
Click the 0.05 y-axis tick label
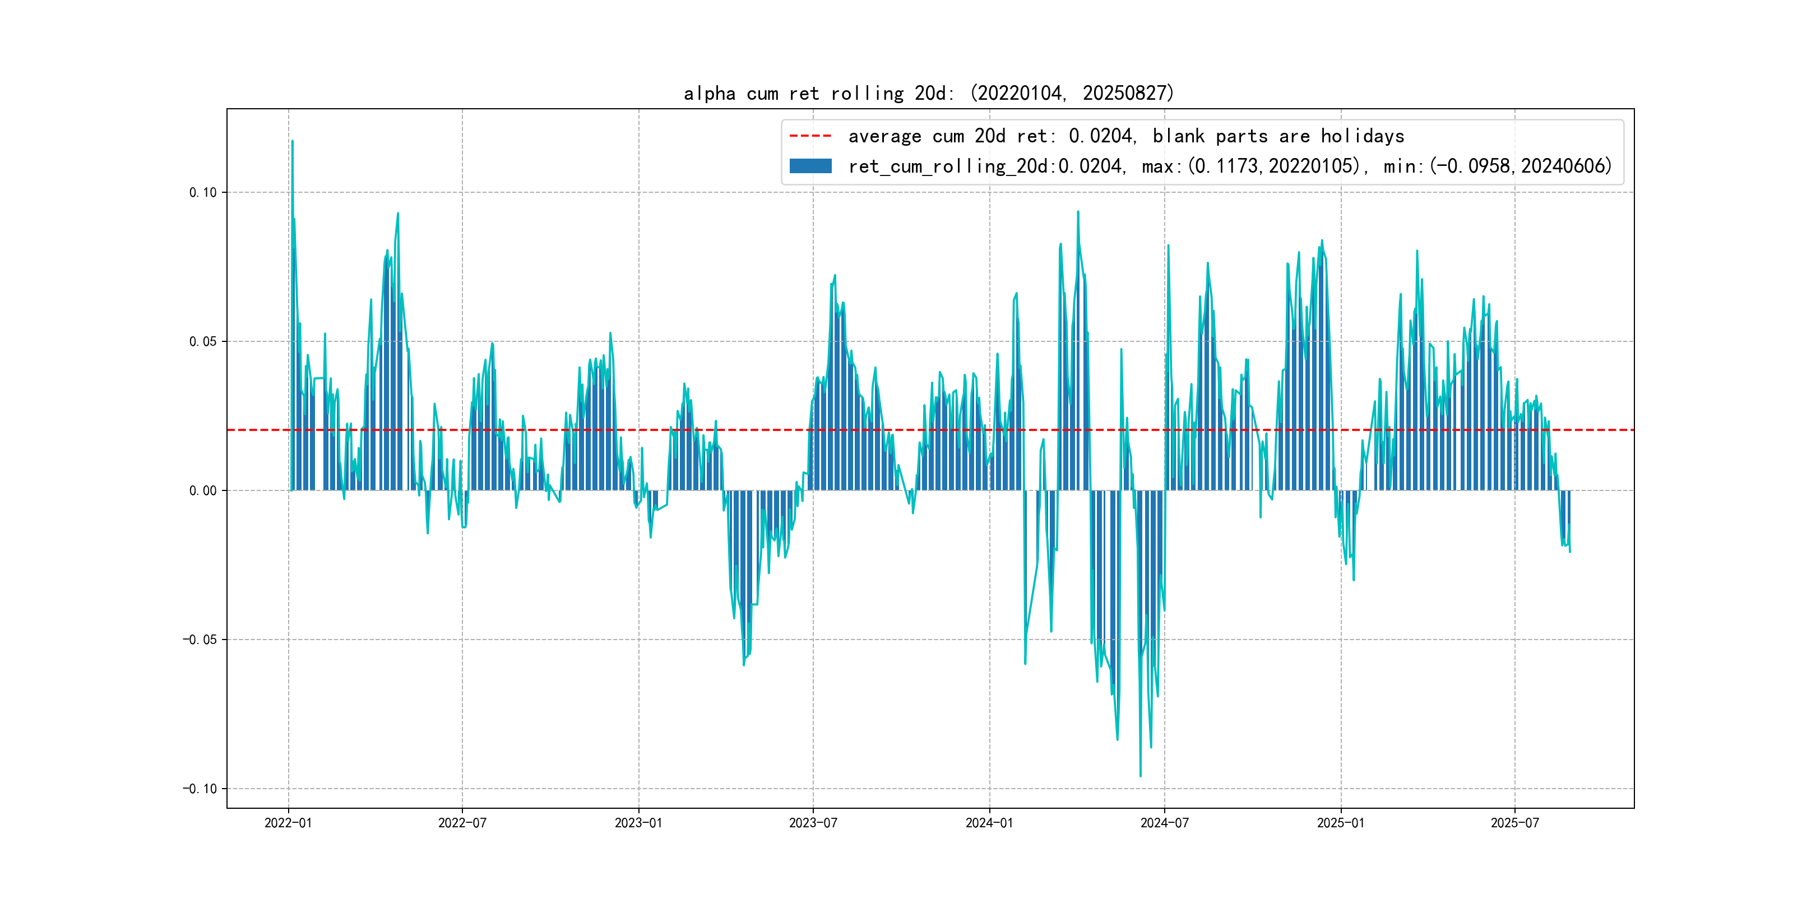click(203, 341)
